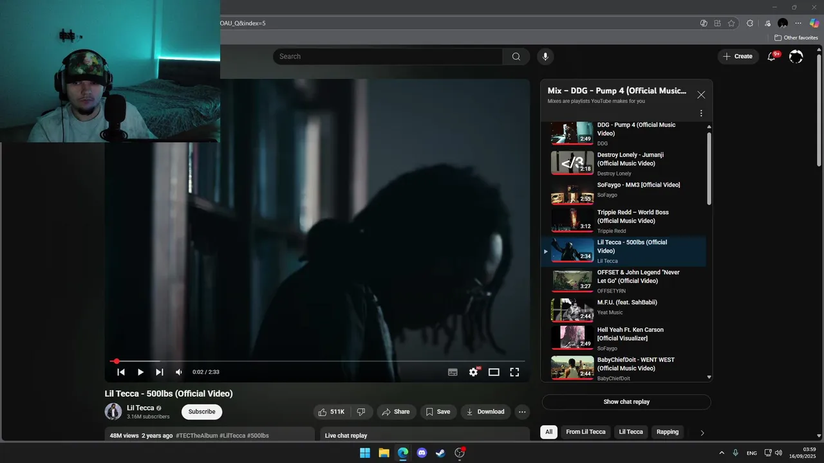This screenshot has width=824, height=463.
Task: Start voice search with the microphone icon
Action: click(x=545, y=57)
